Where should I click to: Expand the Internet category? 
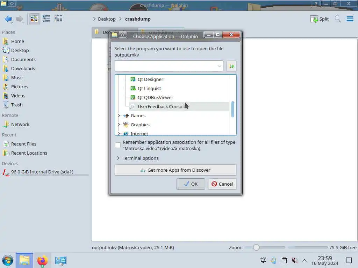pos(119,134)
